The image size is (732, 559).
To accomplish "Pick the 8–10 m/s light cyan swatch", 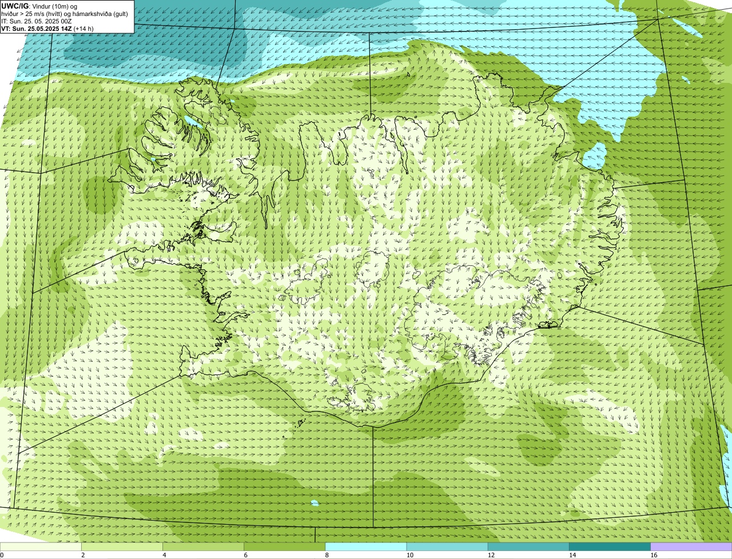I will [x=365, y=546].
